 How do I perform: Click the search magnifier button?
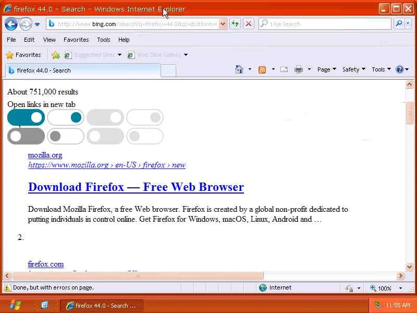coord(399,23)
